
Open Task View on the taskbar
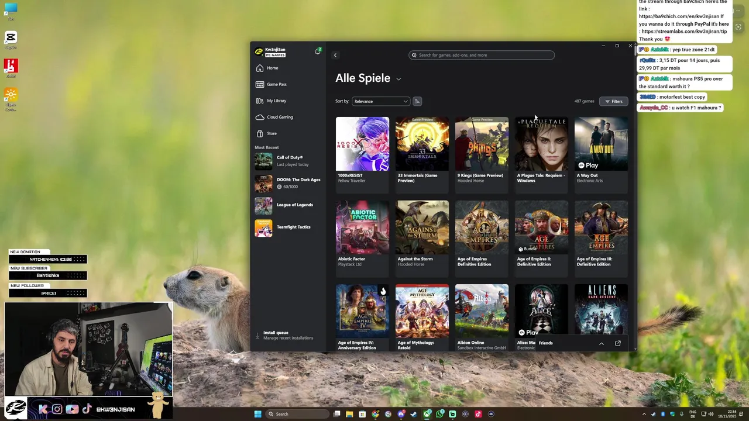click(336, 414)
